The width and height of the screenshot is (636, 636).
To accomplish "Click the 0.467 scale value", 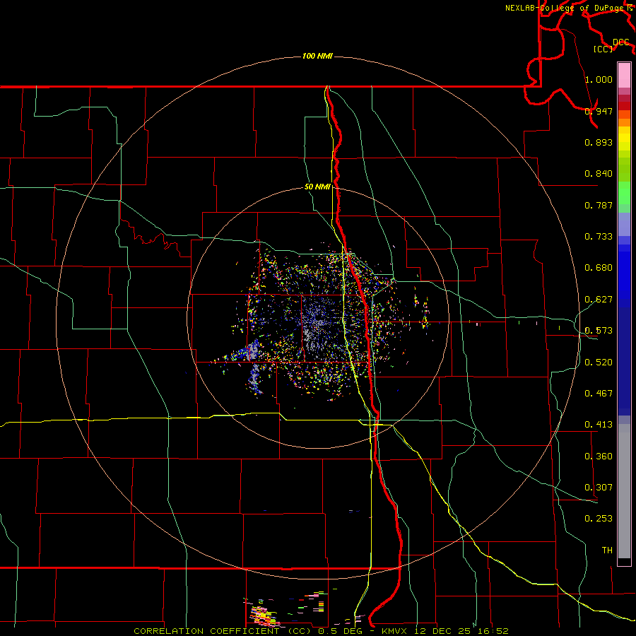I will (599, 393).
